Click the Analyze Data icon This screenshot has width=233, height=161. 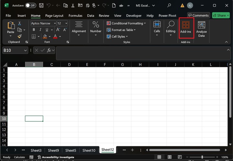pyautogui.click(x=201, y=29)
